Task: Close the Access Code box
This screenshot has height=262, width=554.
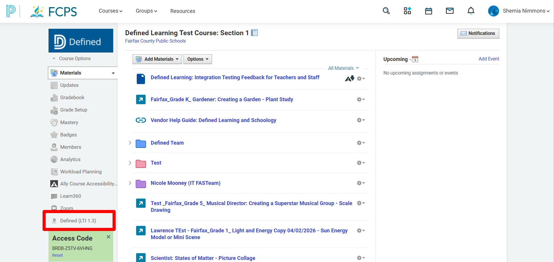Action: coord(109,237)
